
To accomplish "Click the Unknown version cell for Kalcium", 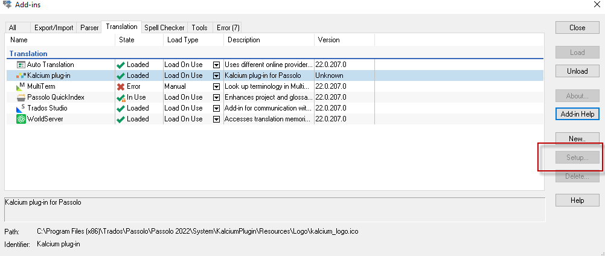I will [x=329, y=75].
